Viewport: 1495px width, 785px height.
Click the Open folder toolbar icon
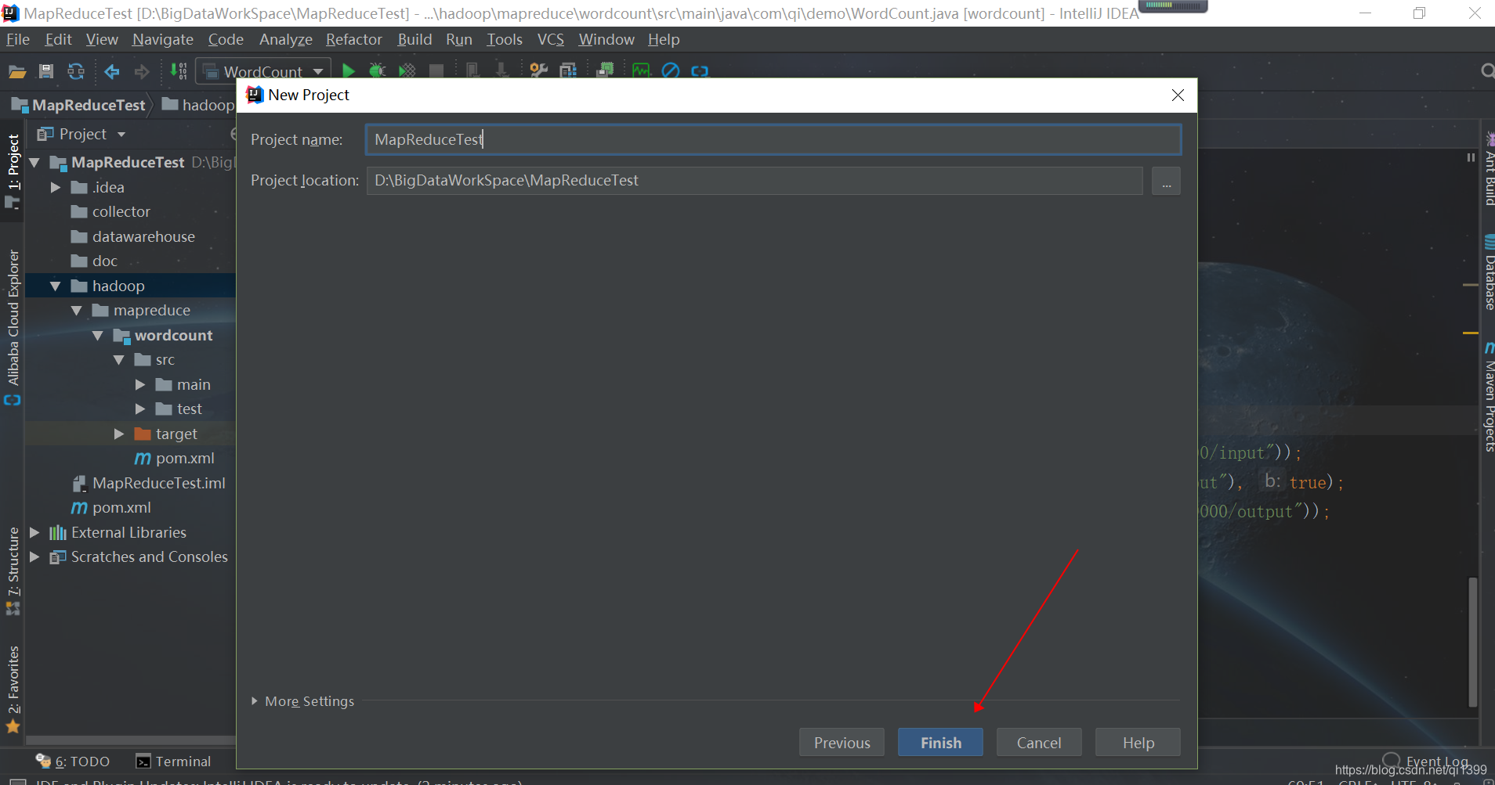(17, 71)
